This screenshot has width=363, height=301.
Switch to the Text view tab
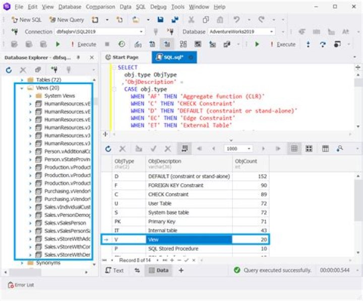[114, 270]
